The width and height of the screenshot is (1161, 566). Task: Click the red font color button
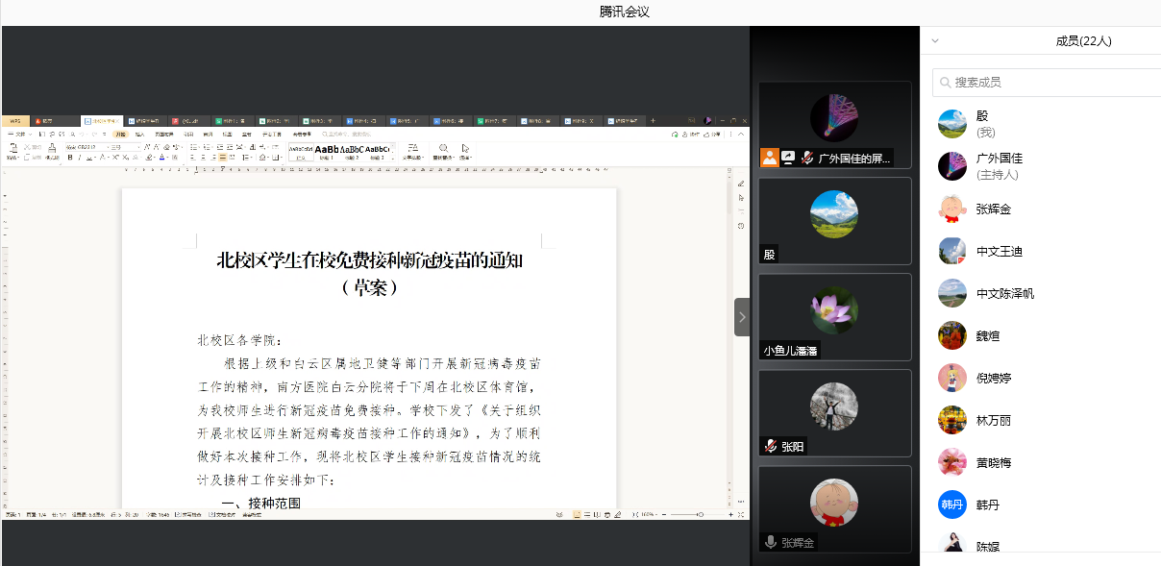coord(162,157)
